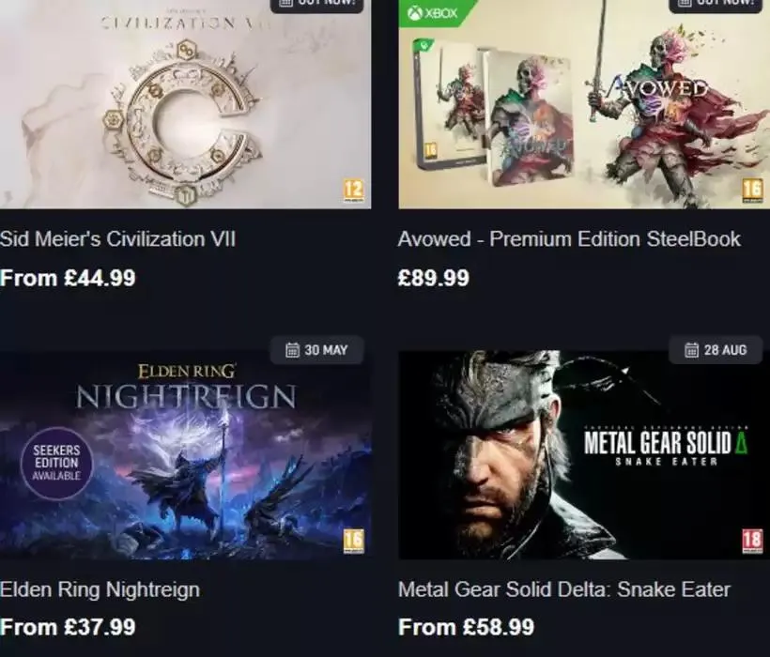Image resolution: width=770 pixels, height=657 pixels.
Task: Click the £89.99 price under Avowed
Action: click(434, 279)
